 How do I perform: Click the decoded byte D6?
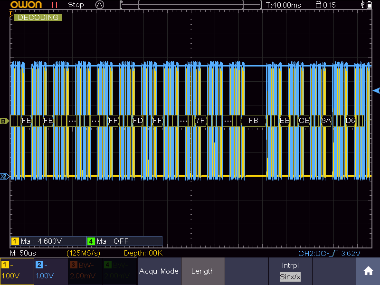350,121
